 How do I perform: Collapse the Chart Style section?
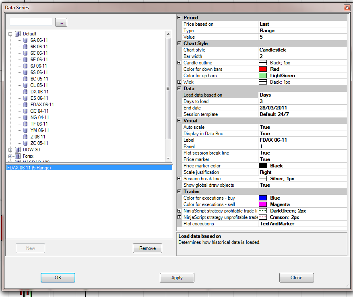(179, 43)
